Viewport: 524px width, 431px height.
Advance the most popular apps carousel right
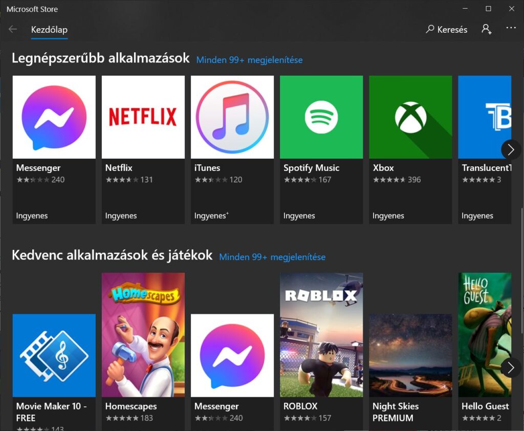(x=510, y=149)
